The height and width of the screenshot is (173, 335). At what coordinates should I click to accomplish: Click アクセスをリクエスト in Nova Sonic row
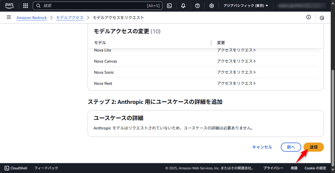coord(237,72)
